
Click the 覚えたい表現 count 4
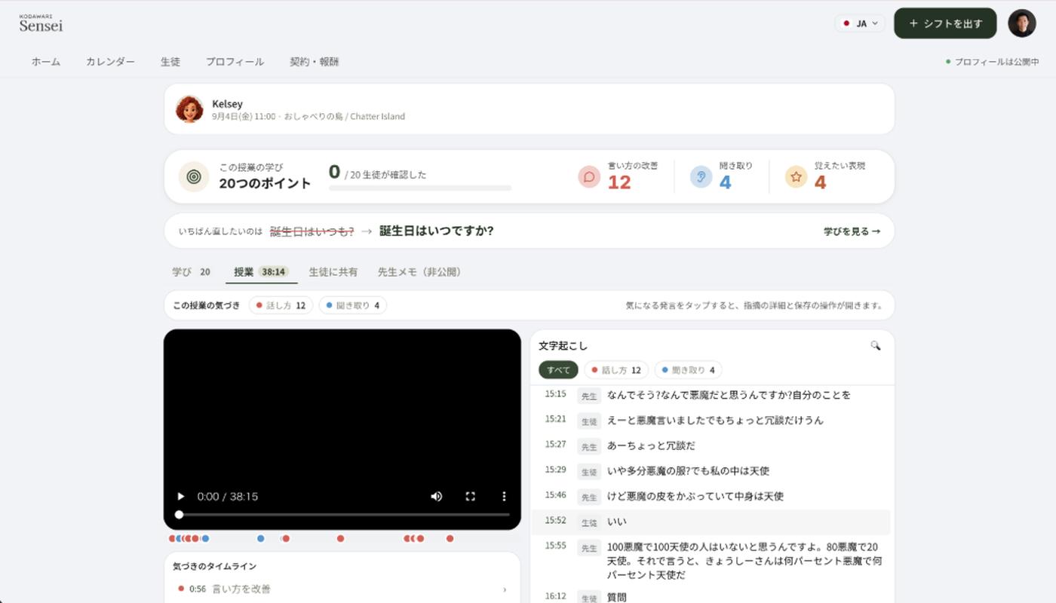coord(820,182)
